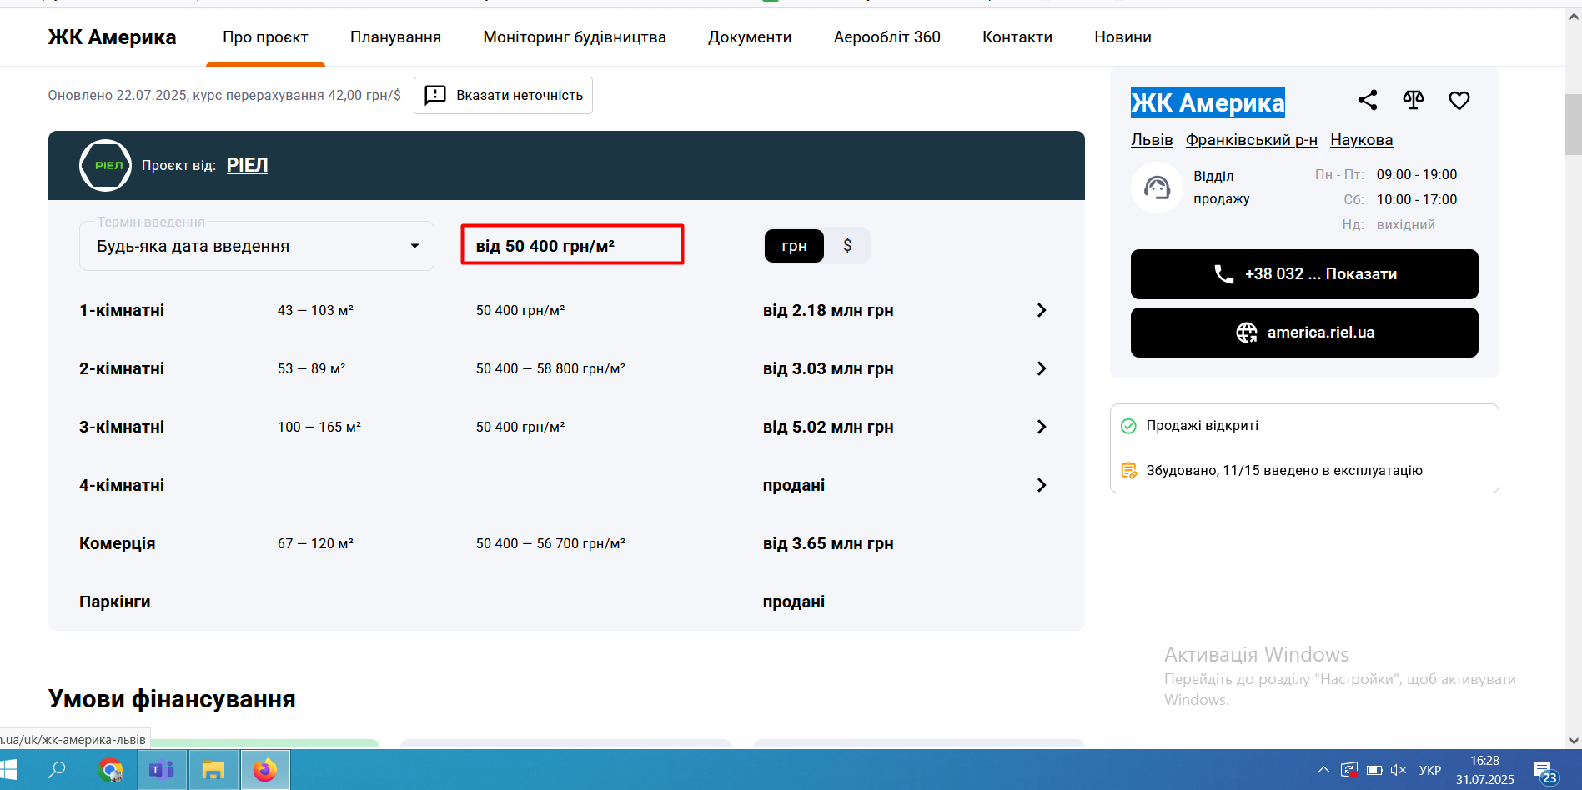Expand the 2-кімнатні row arrow

coord(1041,368)
